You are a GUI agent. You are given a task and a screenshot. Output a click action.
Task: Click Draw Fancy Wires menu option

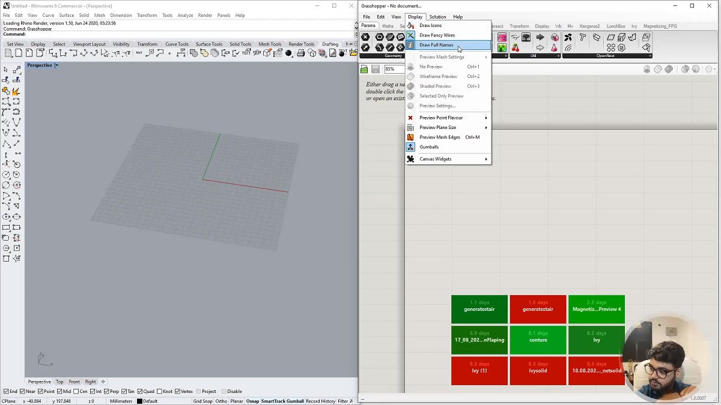tap(437, 35)
